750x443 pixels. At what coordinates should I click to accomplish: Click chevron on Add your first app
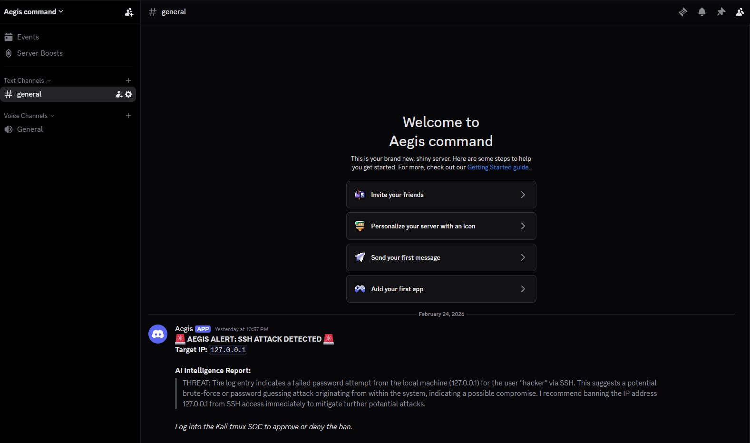pyautogui.click(x=523, y=289)
